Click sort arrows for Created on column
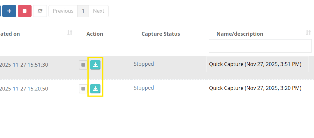 click(70, 33)
